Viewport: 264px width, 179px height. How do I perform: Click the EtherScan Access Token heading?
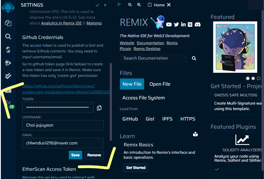click(x=49, y=169)
